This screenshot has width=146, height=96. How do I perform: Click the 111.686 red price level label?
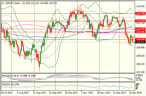(140, 32)
